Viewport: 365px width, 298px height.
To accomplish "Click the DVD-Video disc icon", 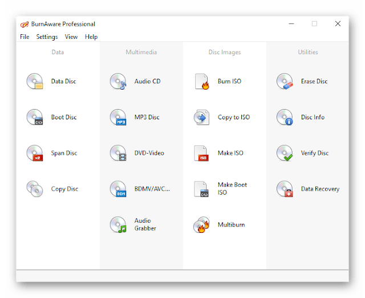I will (x=118, y=153).
